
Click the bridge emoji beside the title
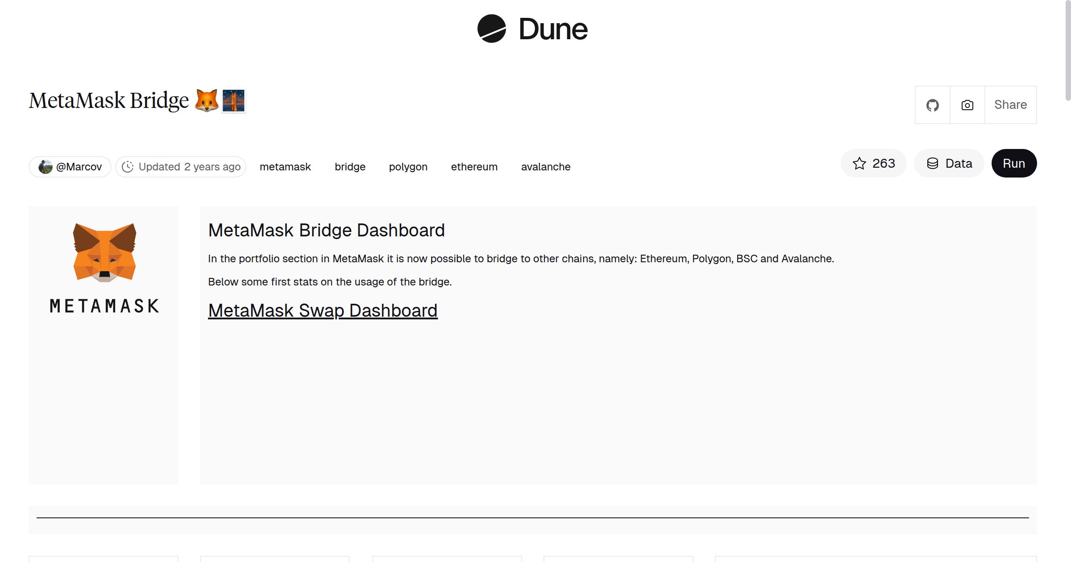(x=234, y=101)
